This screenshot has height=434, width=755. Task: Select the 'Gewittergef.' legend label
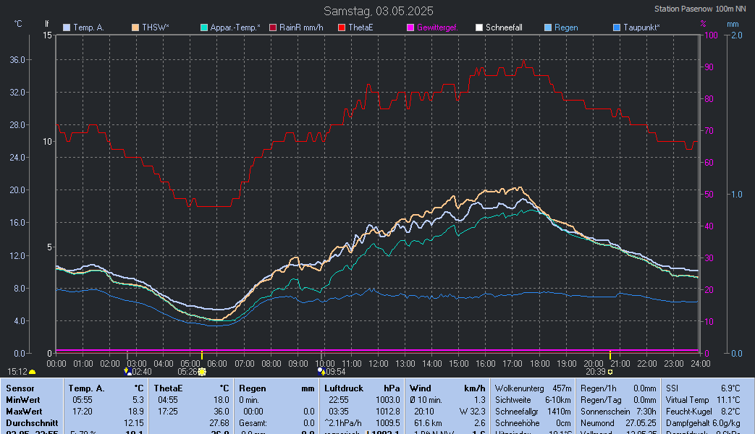tap(437, 27)
